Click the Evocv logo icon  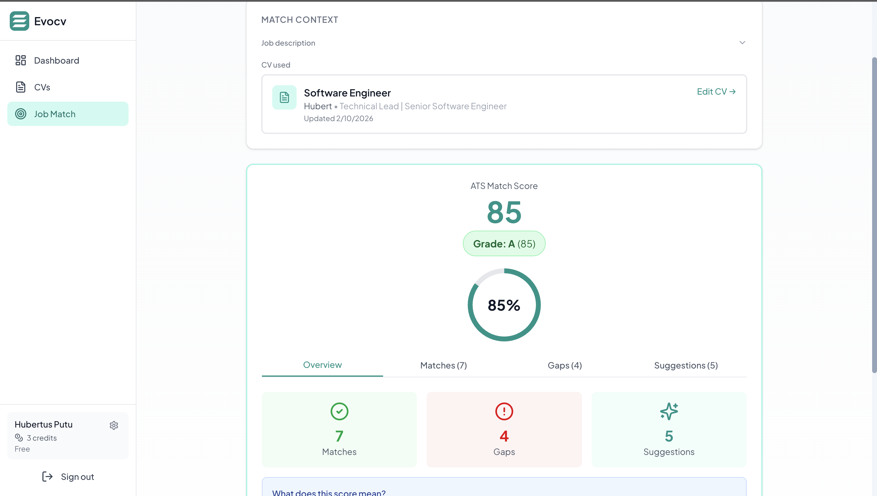[19, 21]
